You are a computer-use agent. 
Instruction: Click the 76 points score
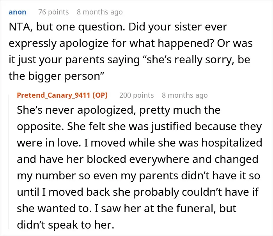[53, 12]
